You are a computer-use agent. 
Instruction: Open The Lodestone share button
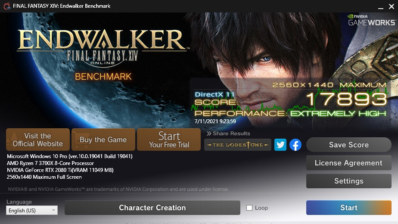238,145
